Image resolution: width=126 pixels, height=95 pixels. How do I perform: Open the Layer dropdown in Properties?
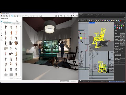(x=123, y=35)
